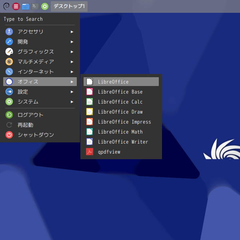This screenshot has height=240, width=240.
Task: Click the ログアウト green icon
Action: 9,115
